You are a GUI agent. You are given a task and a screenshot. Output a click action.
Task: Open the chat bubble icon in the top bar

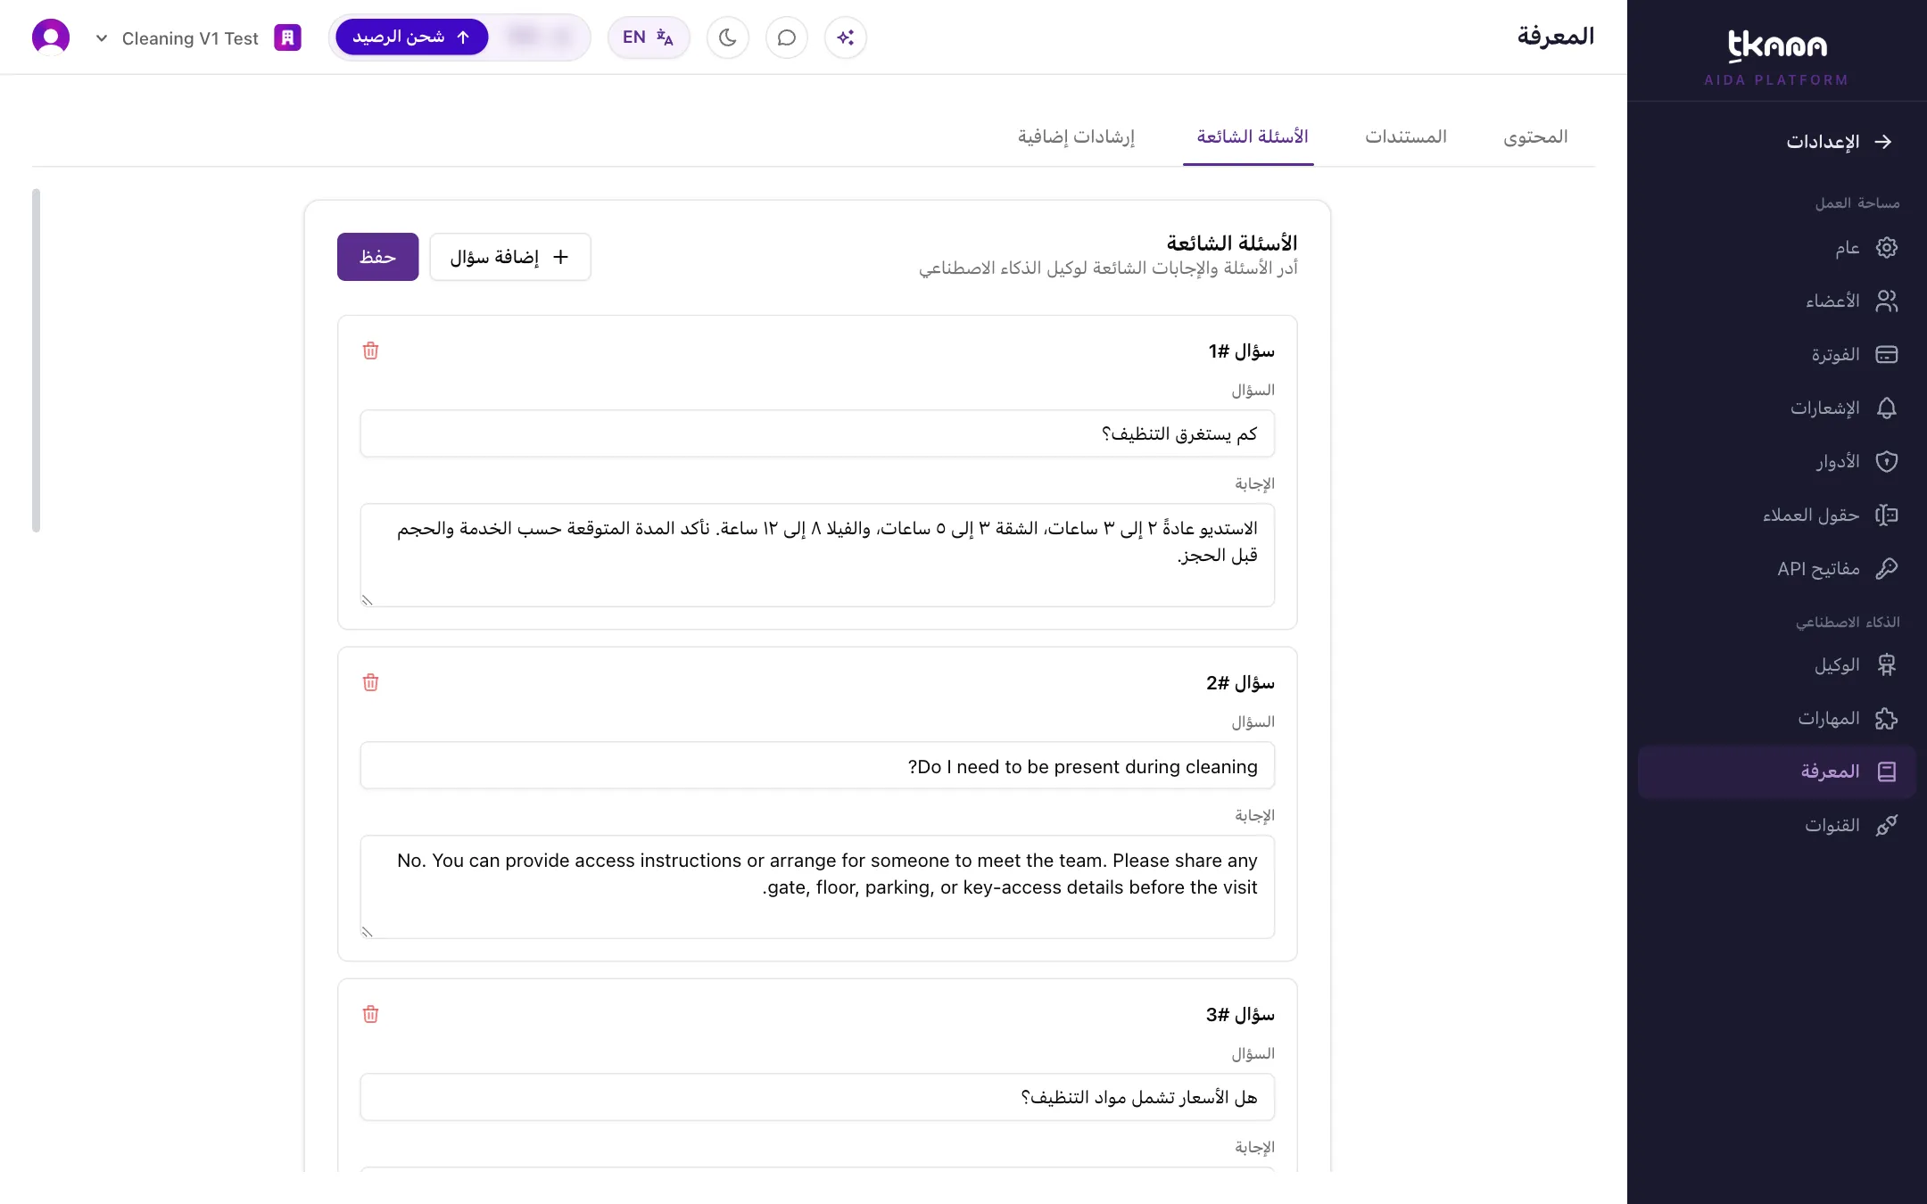click(x=787, y=37)
